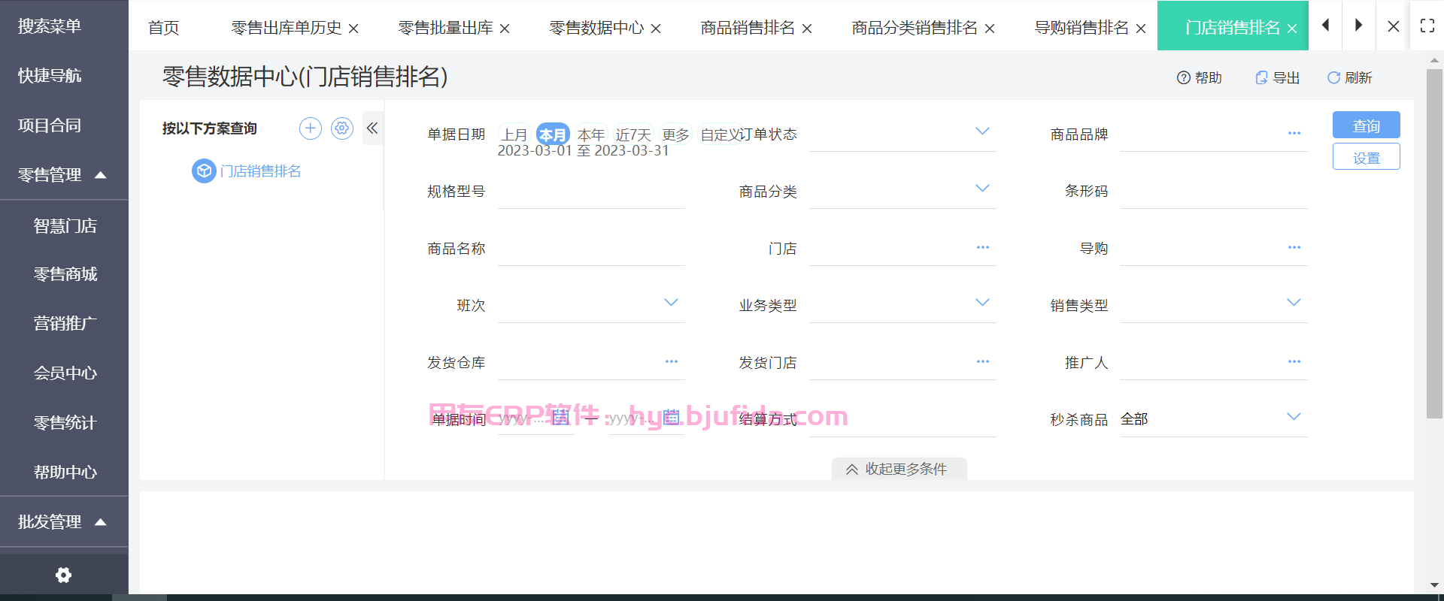Select 更多 date range options
1444x601 pixels.
point(675,134)
